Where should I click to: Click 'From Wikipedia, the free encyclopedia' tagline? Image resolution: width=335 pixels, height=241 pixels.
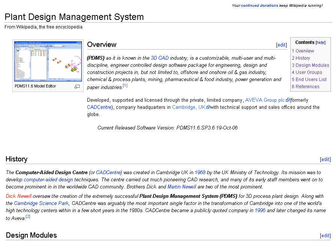click(44, 27)
